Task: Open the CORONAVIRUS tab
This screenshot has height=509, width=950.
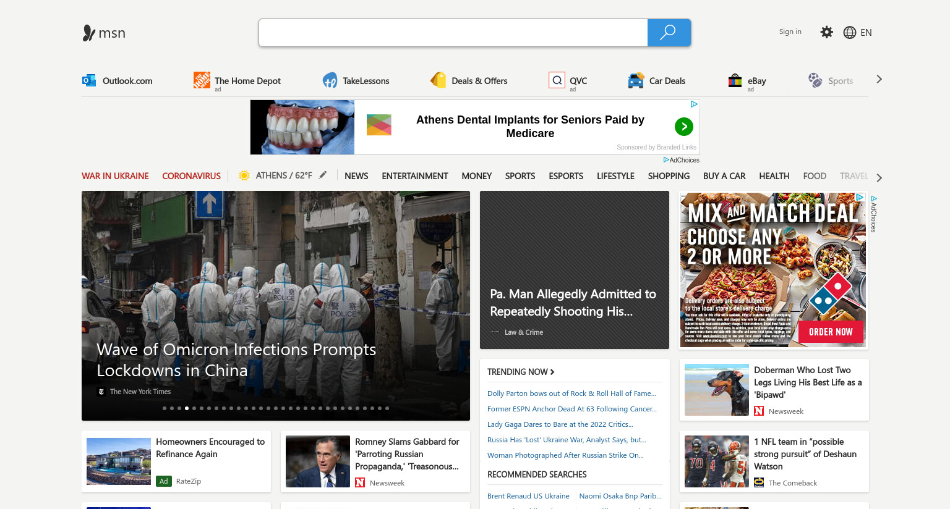Action: point(191,176)
